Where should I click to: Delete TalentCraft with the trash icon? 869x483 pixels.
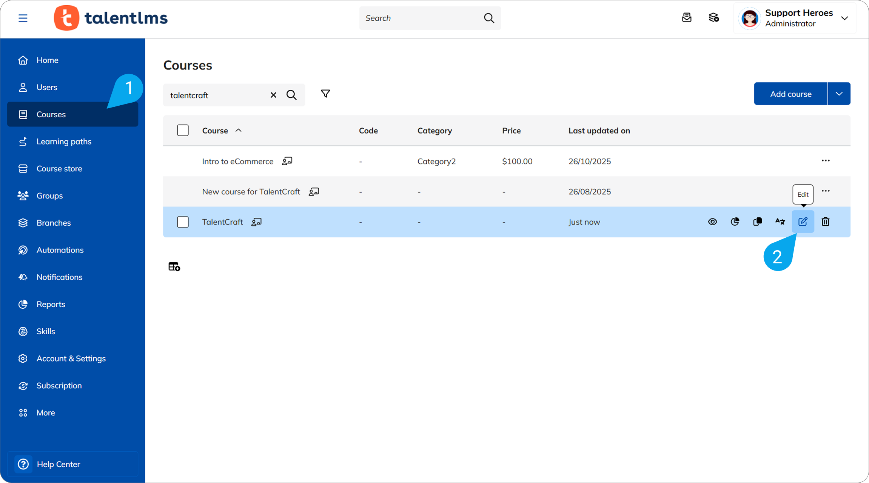825,222
